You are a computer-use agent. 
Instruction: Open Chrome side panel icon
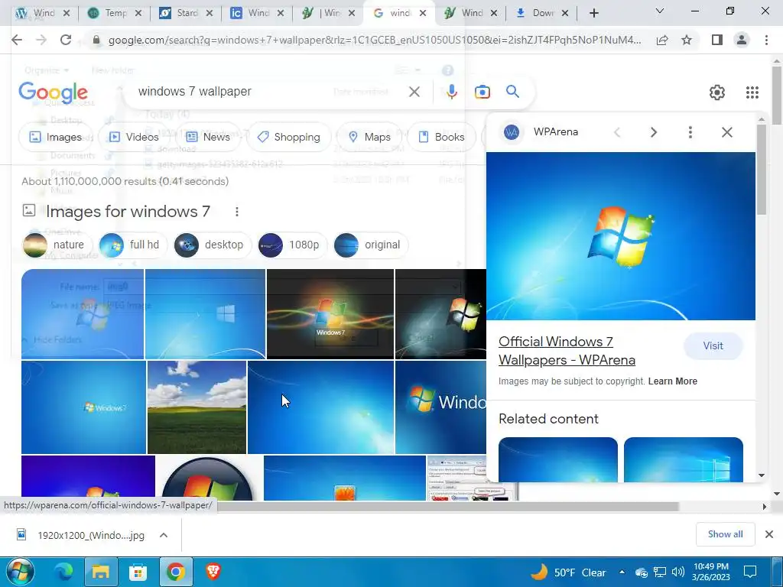[717, 40]
